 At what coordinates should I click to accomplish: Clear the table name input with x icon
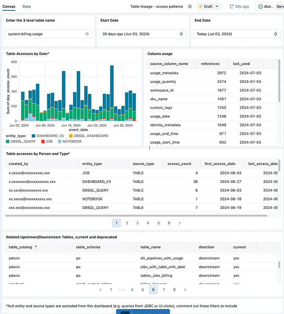tap(87, 34)
